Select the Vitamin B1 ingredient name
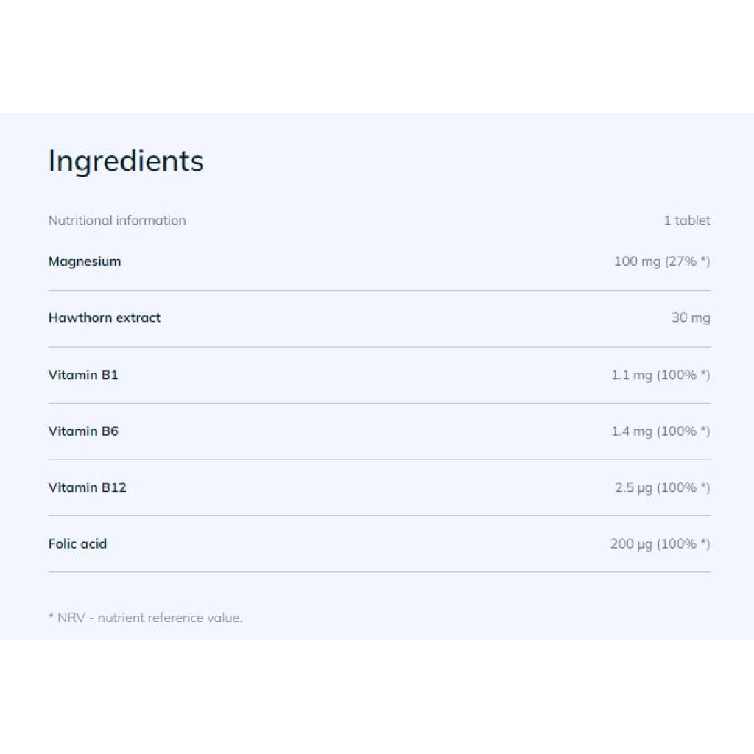The image size is (754, 754). (83, 375)
